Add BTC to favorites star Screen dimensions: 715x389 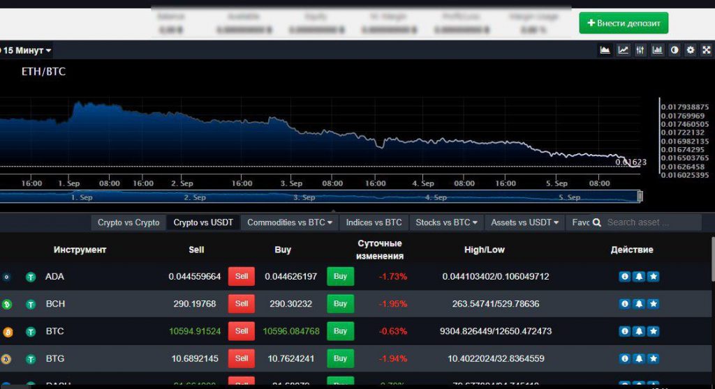pyautogui.click(x=654, y=331)
